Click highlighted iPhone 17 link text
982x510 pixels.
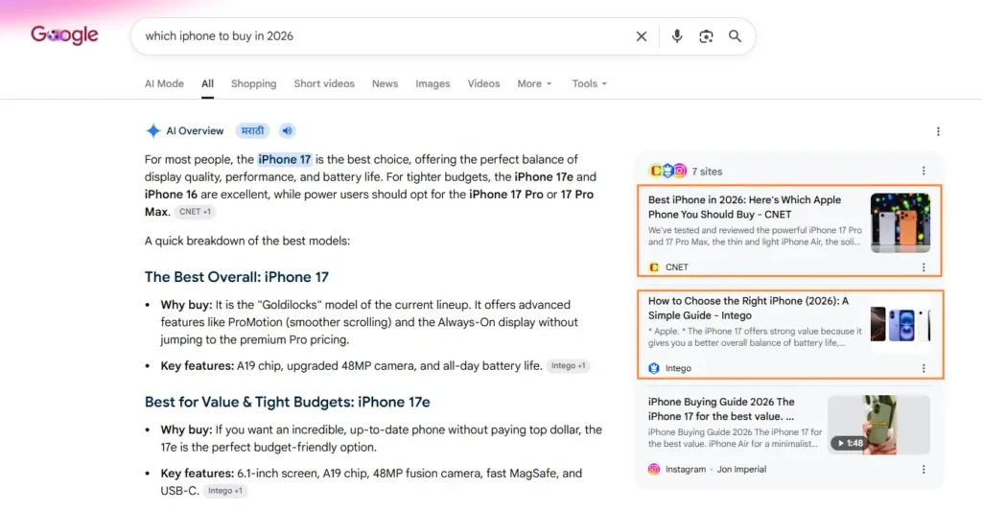point(284,159)
